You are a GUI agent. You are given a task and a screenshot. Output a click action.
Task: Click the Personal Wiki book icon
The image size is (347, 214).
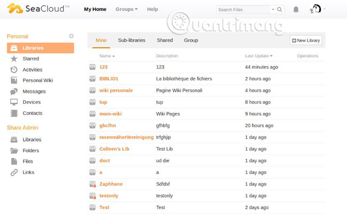14,80
